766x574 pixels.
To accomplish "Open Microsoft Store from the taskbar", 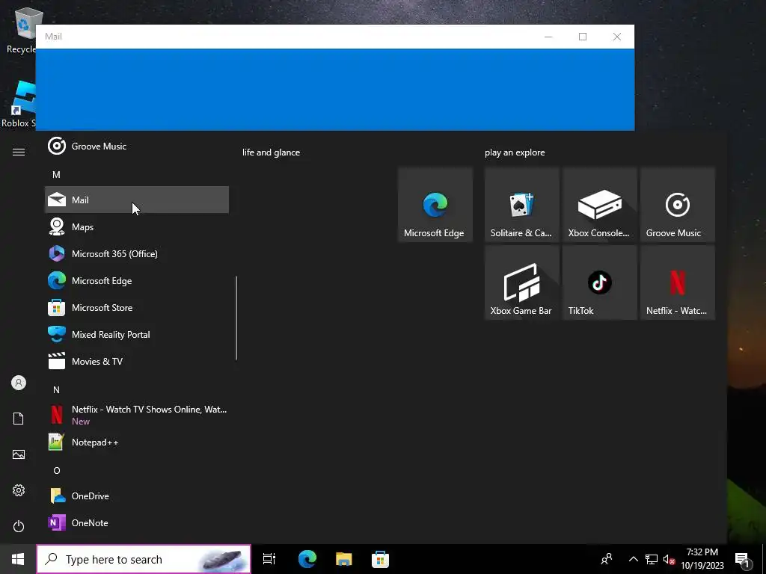I will click(x=380, y=559).
